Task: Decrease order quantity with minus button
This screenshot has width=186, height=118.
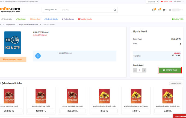Action: (x=135, y=70)
